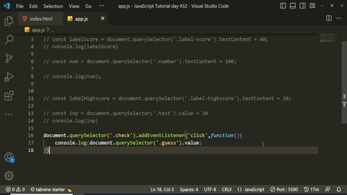This screenshot has width=347, height=195.
Task: Click 'function' keyword on line 16
Action: click(x=222, y=135)
